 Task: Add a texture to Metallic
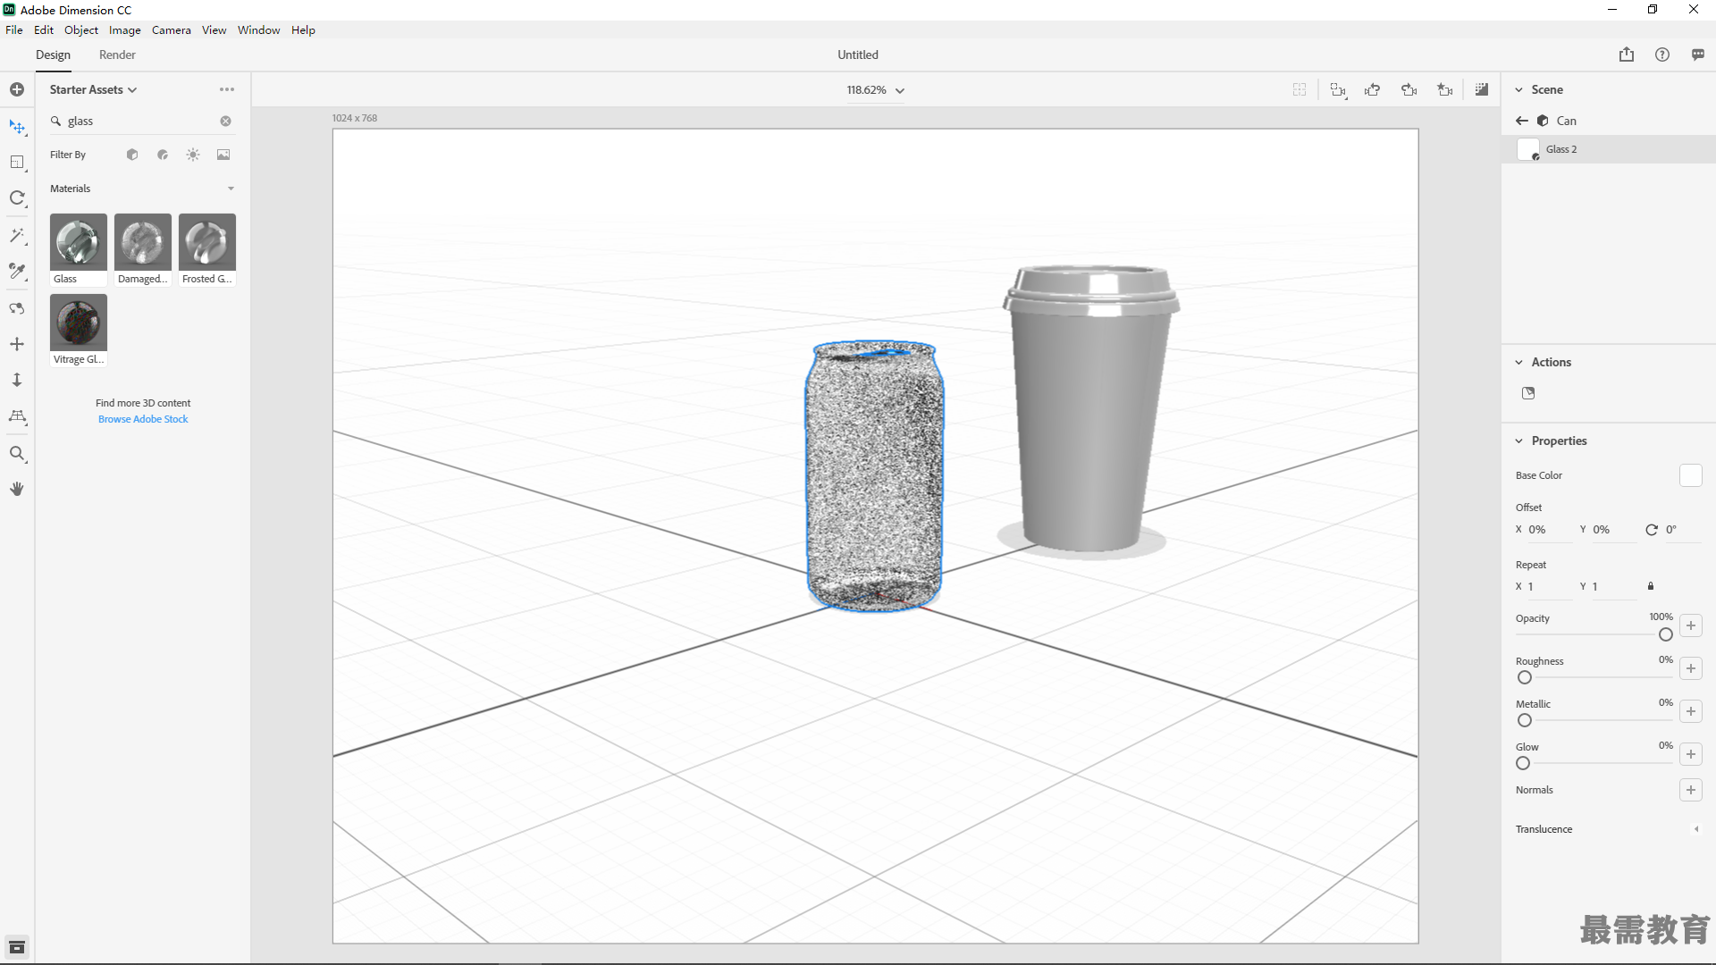(1691, 711)
